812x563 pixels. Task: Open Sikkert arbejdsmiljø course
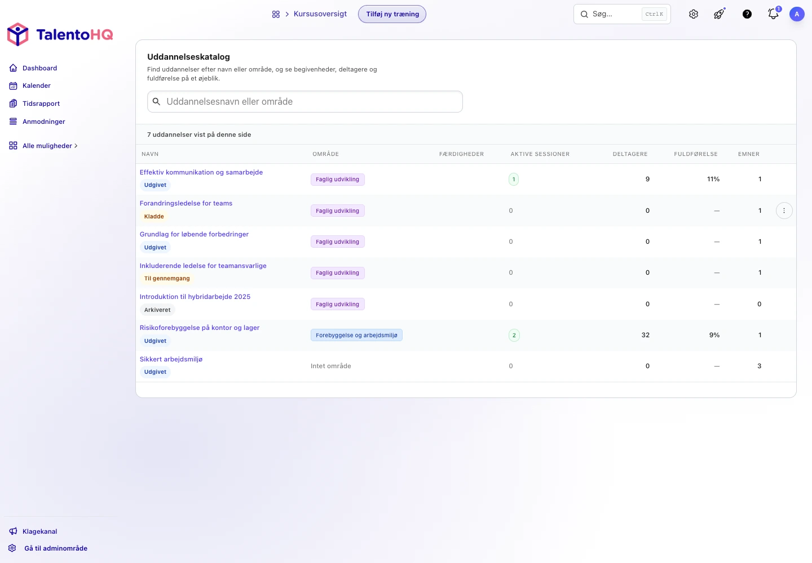(x=171, y=359)
